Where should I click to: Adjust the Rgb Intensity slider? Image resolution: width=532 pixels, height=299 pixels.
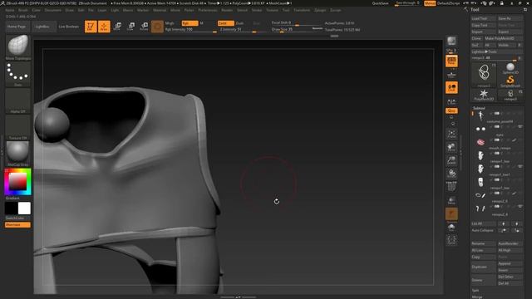190,30
